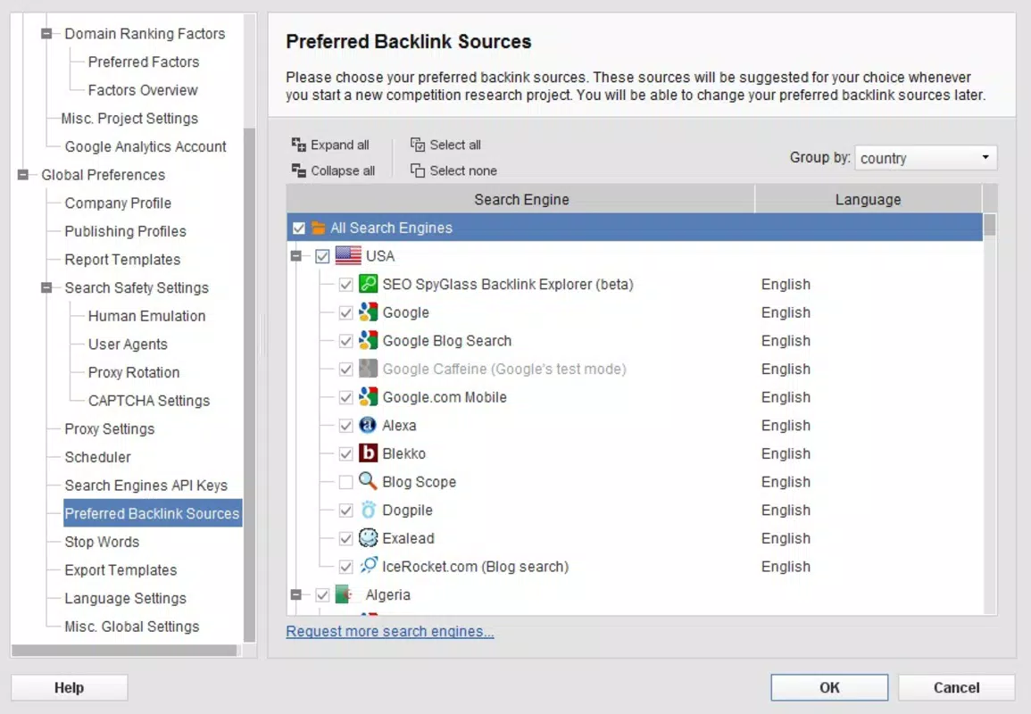Click the Dogpile icon
The image size is (1031, 714).
(368, 511)
